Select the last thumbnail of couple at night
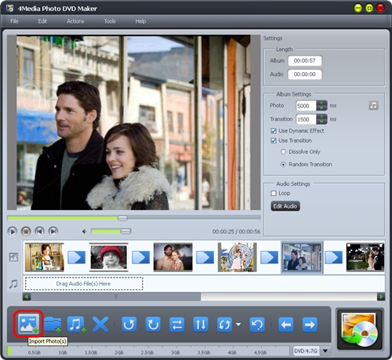Viewport: 392px width, 360px height. [x=365, y=257]
